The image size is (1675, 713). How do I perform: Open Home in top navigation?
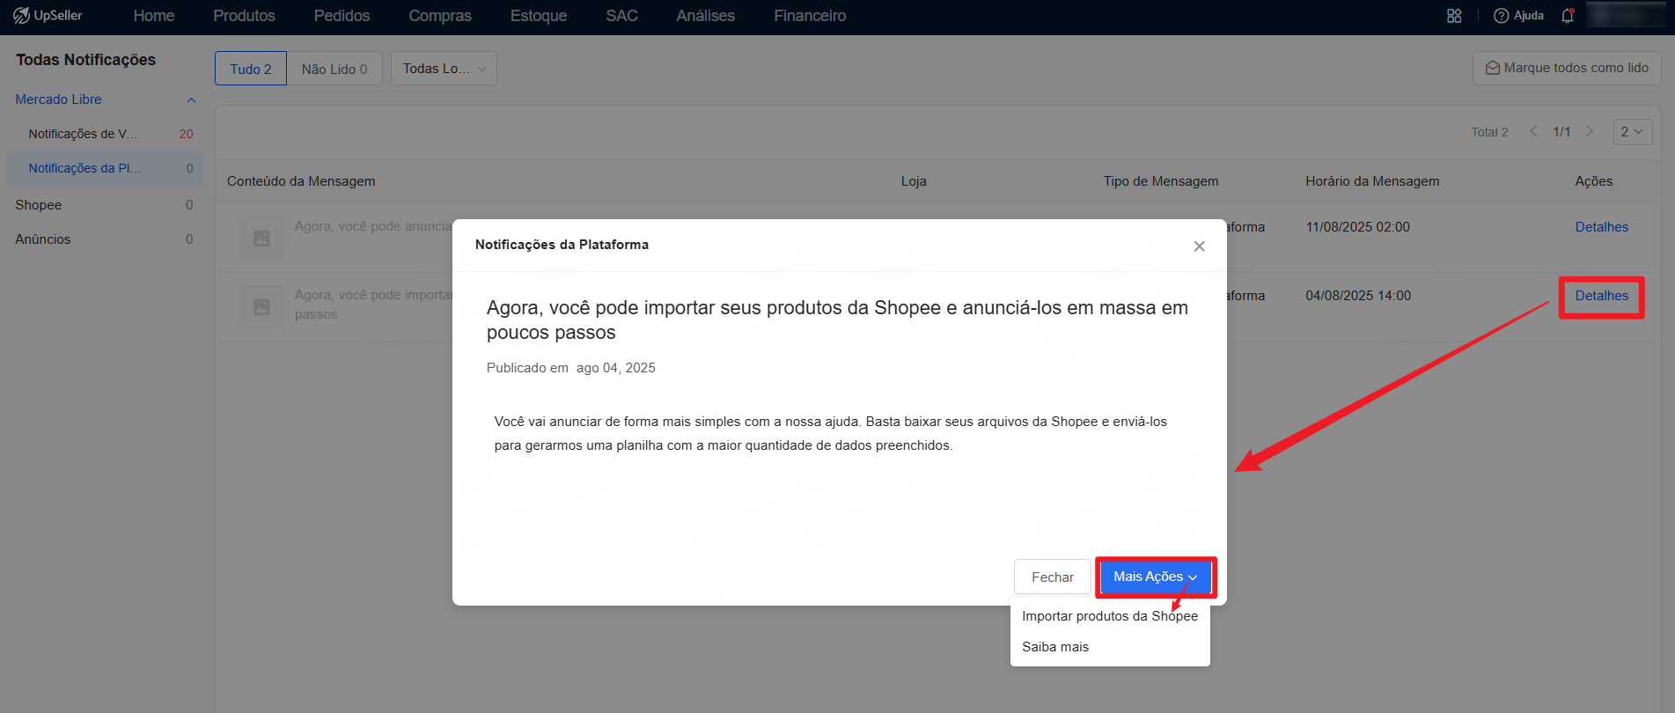(x=154, y=16)
